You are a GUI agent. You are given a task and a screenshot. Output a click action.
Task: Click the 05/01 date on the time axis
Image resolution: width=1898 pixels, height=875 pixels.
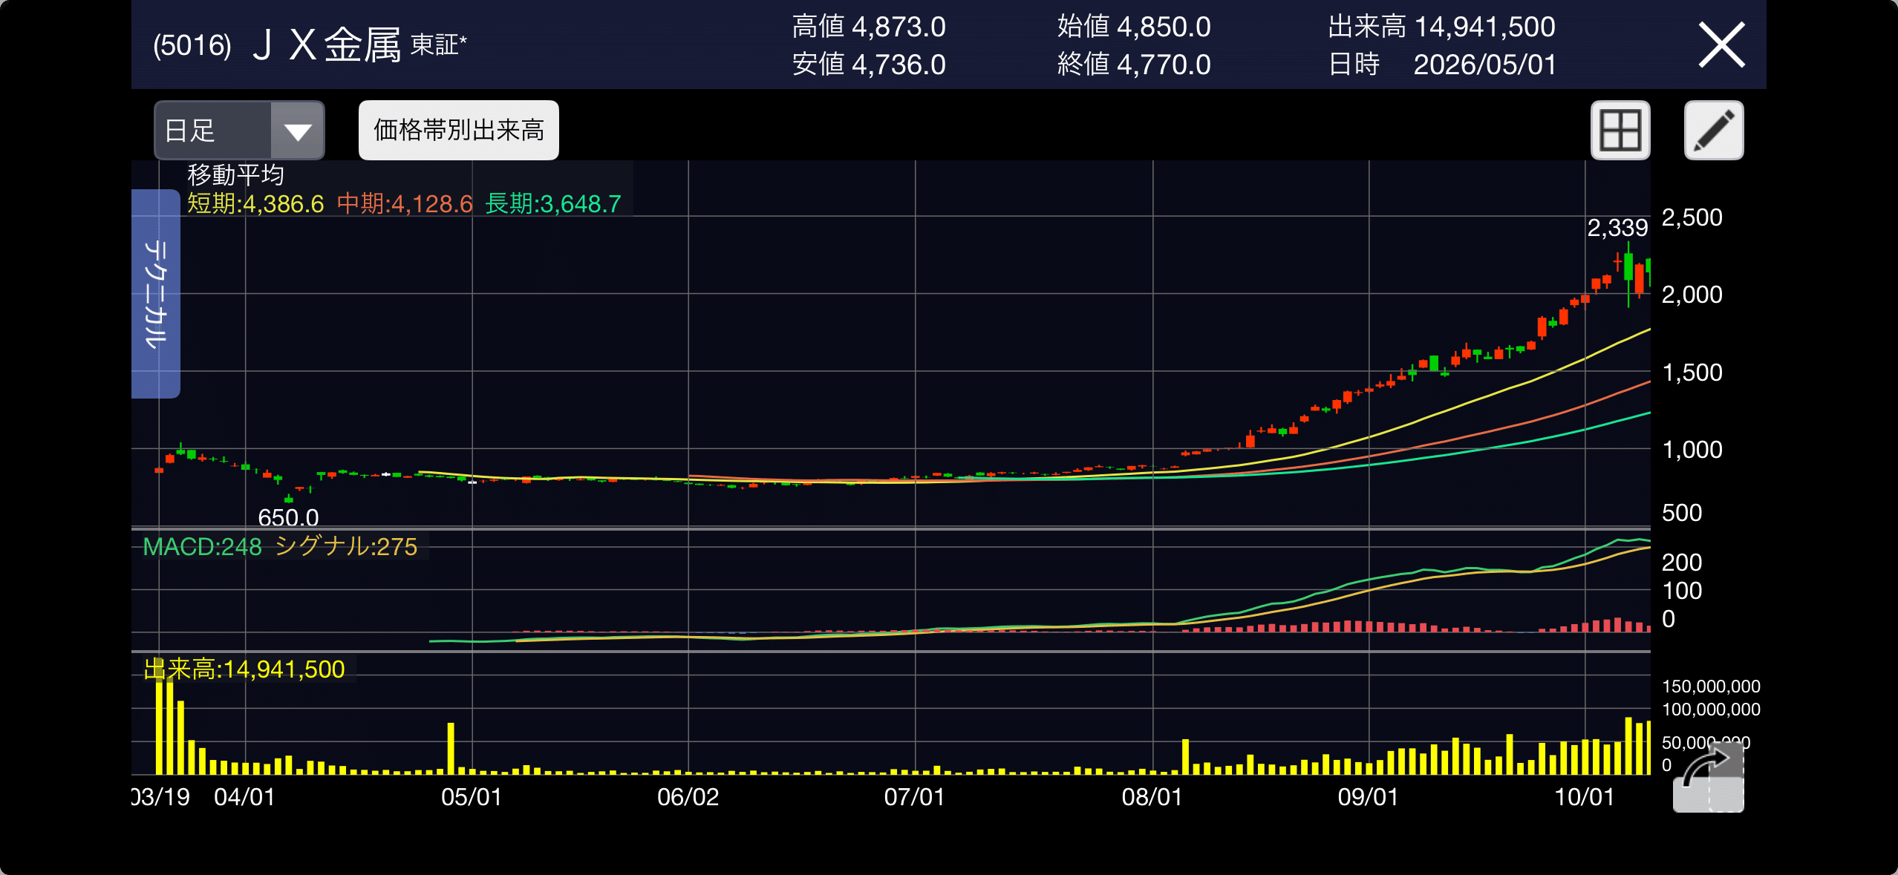tap(472, 797)
